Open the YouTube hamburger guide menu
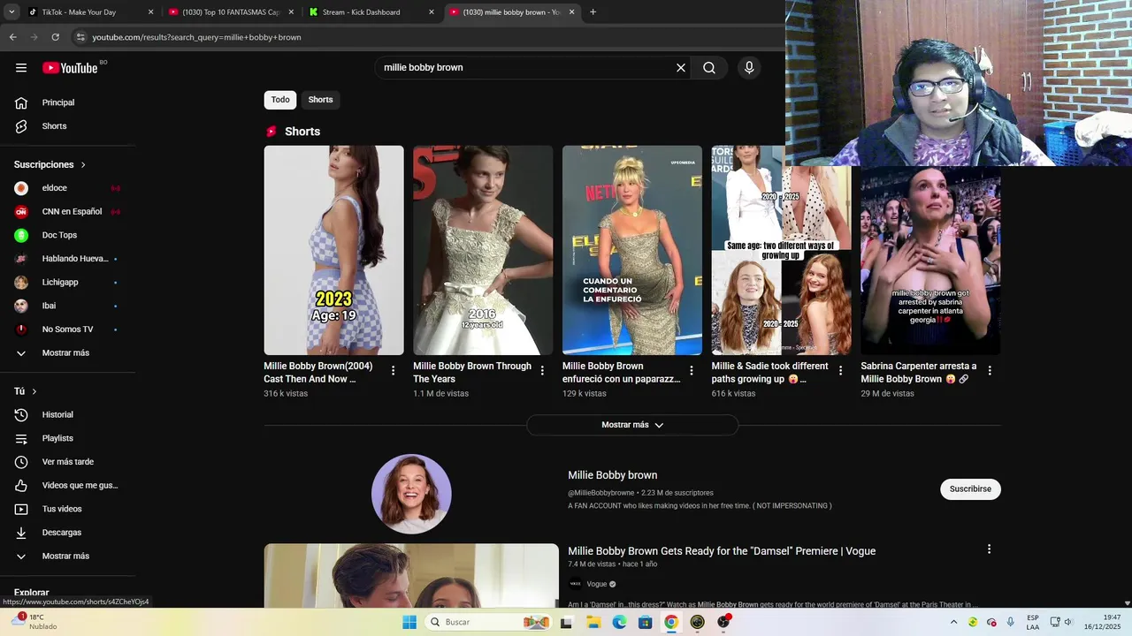 tap(21, 68)
